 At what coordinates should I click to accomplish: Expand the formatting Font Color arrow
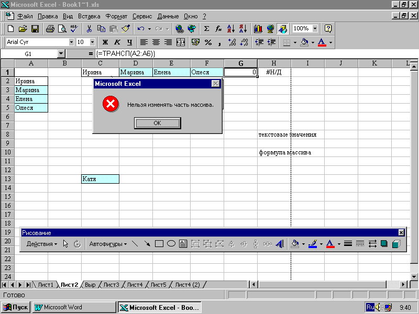coord(330,42)
